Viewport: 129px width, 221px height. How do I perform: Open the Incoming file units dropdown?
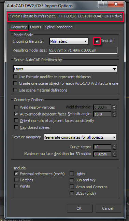69,41
